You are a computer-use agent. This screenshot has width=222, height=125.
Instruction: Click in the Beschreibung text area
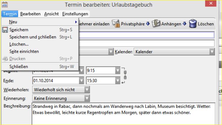[x=124, y=114]
